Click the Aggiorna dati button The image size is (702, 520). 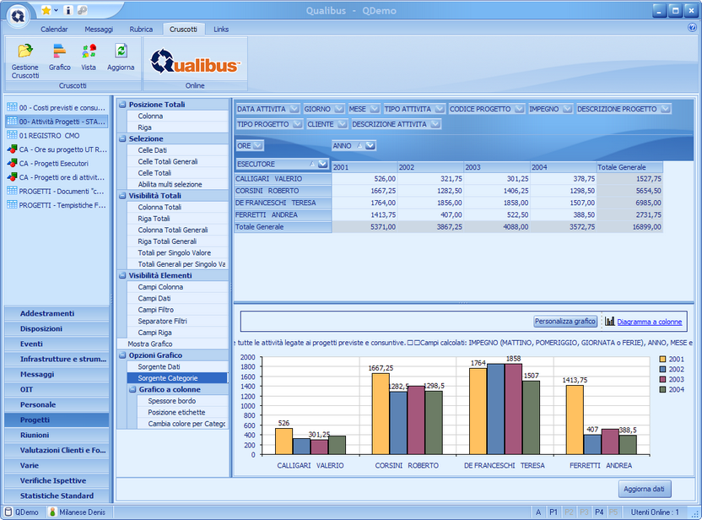(x=644, y=489)
